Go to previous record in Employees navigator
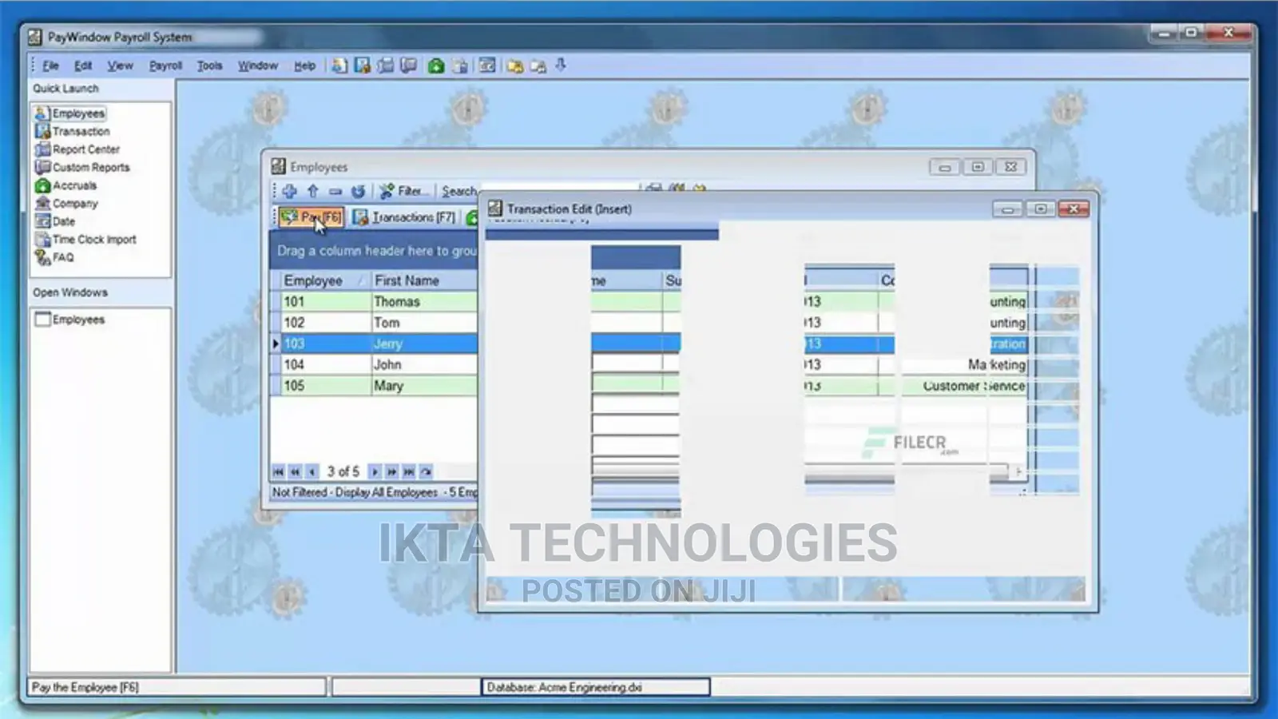1278x719 pixels. coord(312,472)
